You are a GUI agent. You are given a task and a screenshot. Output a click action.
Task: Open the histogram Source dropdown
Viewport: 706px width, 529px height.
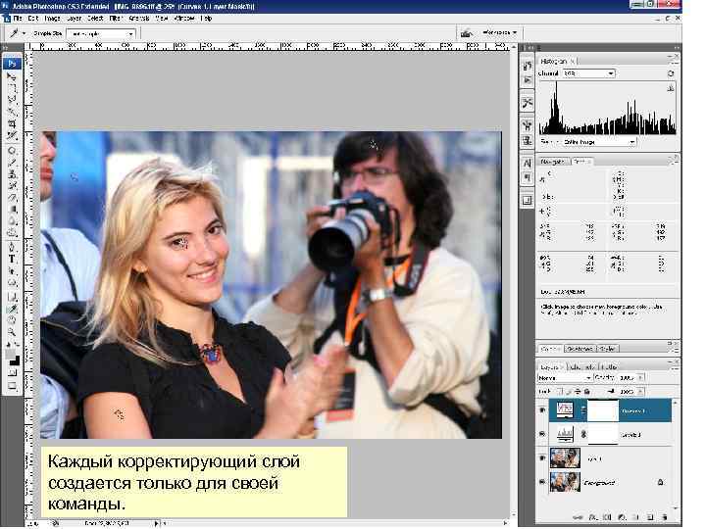tap(599, 142)
